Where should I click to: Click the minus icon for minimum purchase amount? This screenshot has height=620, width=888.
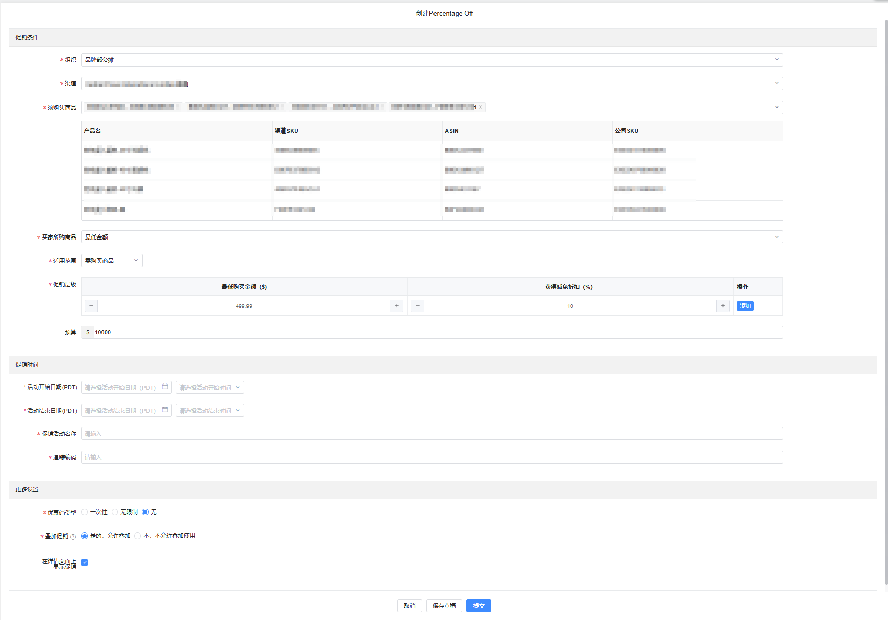[91, 306]
